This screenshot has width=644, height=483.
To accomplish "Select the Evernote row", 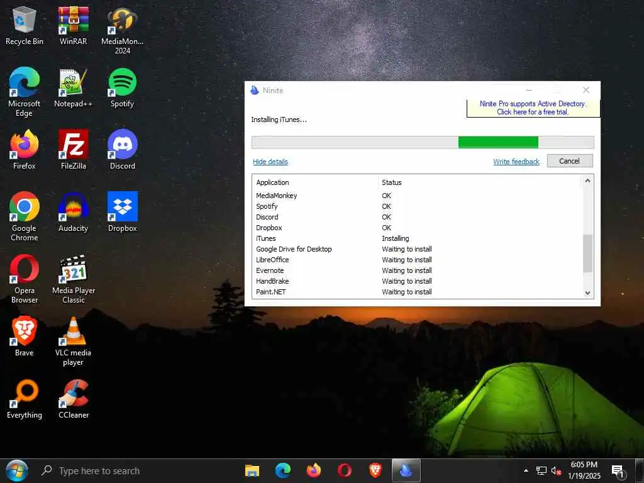I will coord(418,270).
